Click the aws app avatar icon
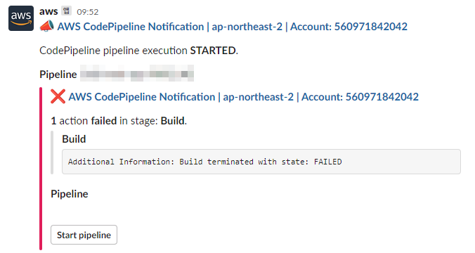475x253 pixels. click(x=21, y=18)
